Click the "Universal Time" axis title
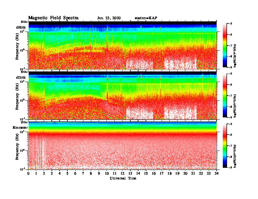 point(123,178)
